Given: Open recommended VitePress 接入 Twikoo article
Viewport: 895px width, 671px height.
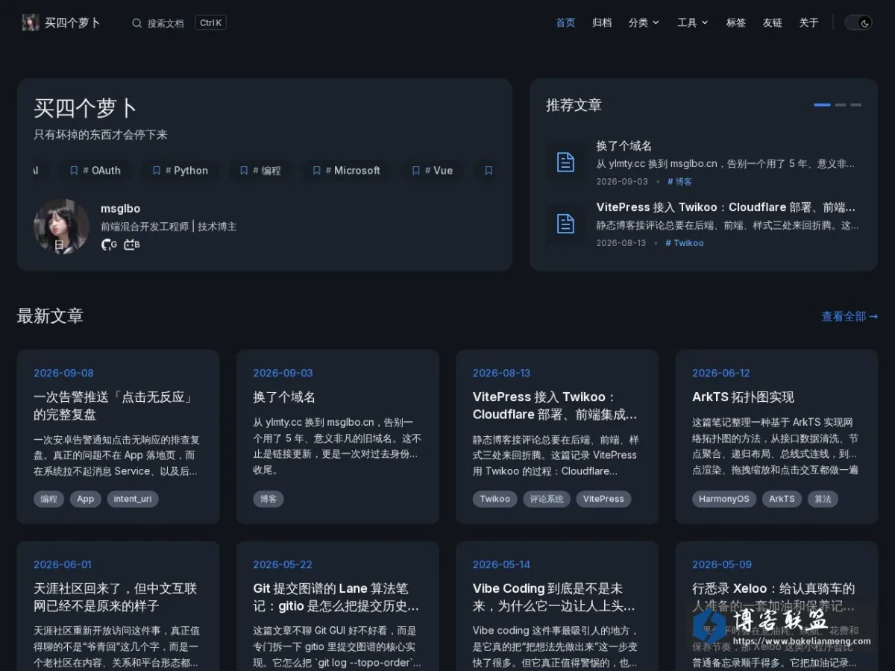Looking at the screenshot, I should [726, 207].
